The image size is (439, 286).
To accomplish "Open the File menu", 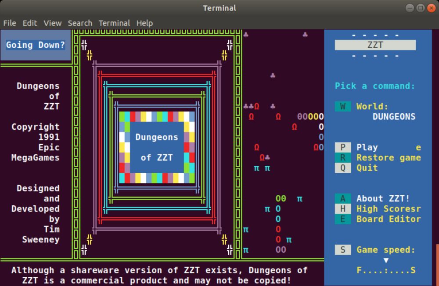I will point(10,23).
